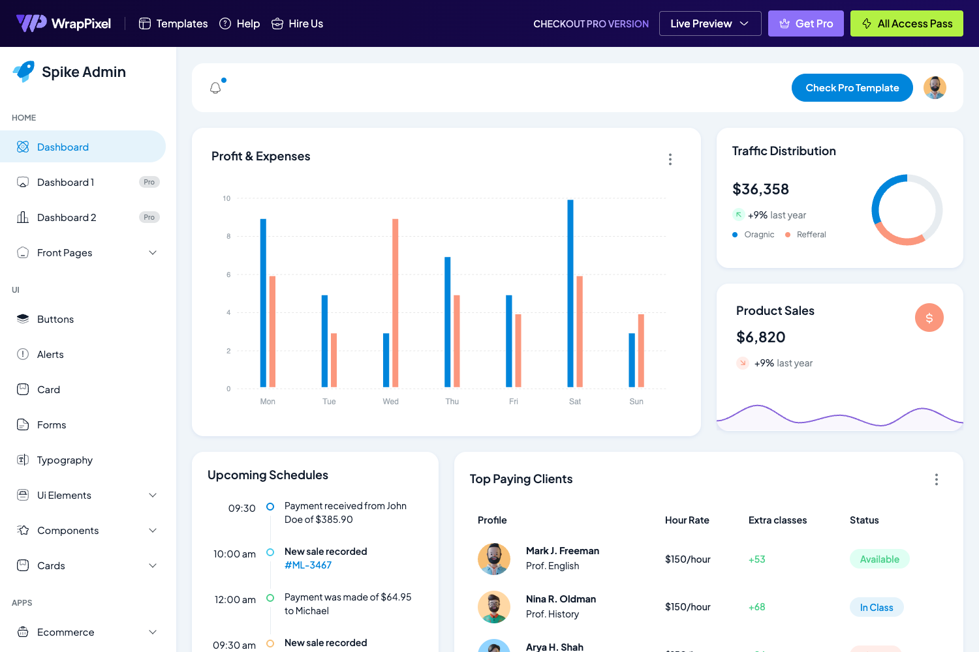This screenshot has height=652, width=979.
Task: Select the Alerts icon
Action: click(x=22, y=354)
